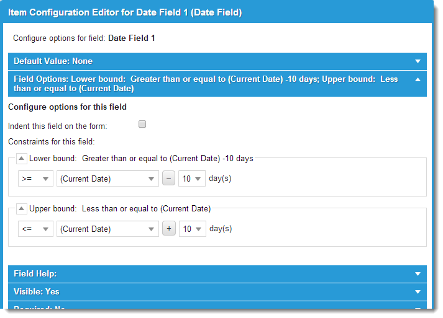Screen dimensions: 443x318
Task: Click the minus button for lower bound
Action: point(168,179)
